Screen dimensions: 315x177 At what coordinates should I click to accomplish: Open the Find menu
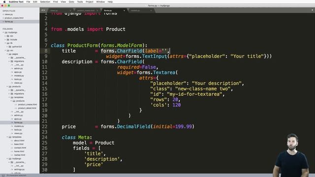[56, 2]
